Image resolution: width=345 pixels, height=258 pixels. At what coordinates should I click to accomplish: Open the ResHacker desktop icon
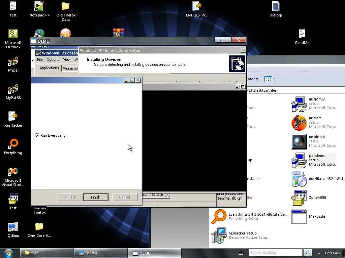(x=13, y=119)
